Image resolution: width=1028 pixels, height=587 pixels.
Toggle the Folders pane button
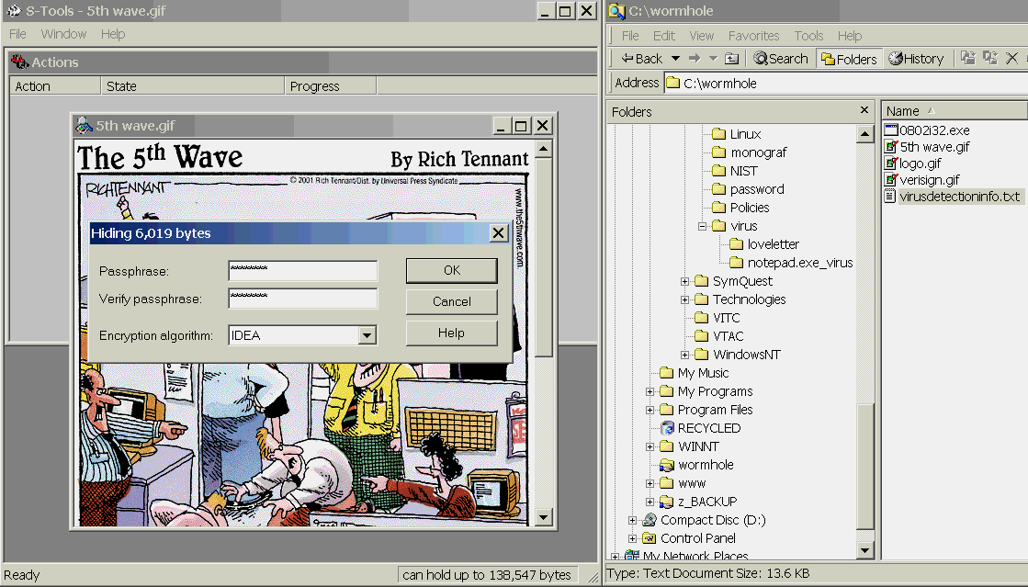point(849,59)
